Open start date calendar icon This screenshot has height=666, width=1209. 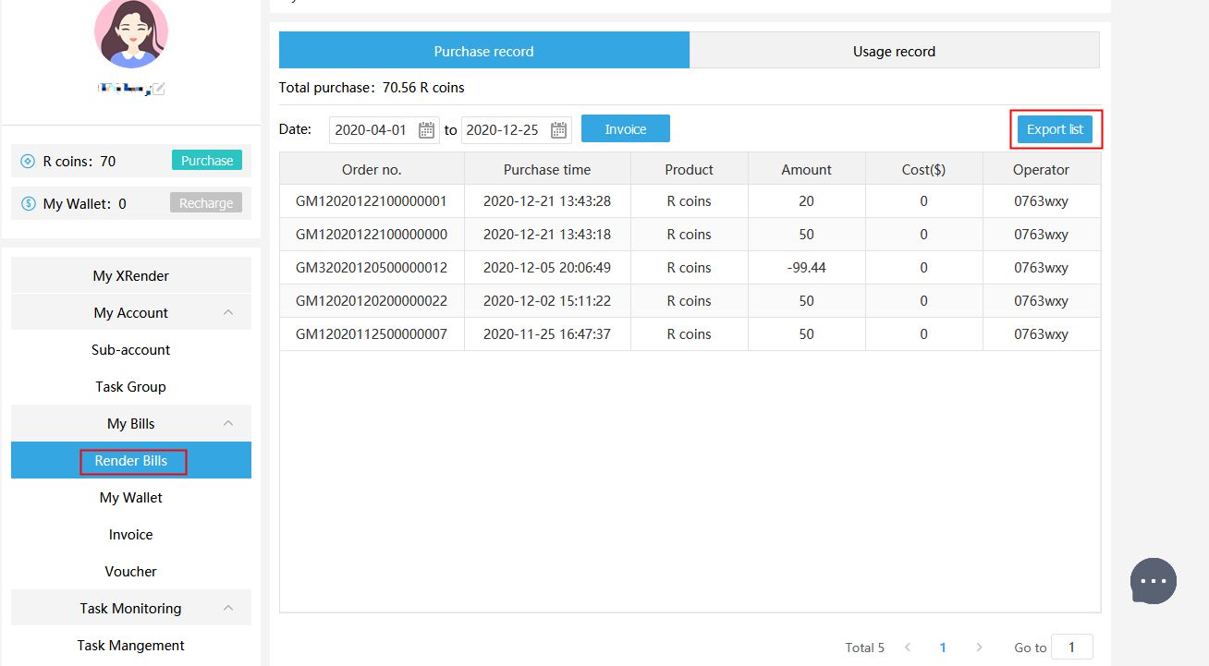pyautogui.click(x=426, y=130)
